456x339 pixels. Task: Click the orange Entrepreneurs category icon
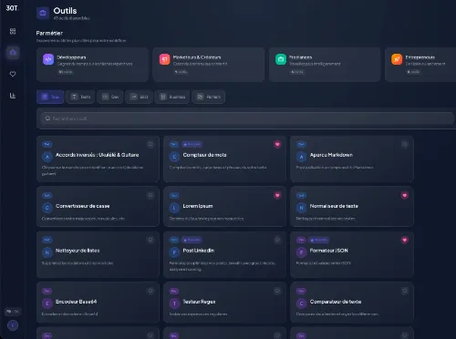tap(397, 59)
